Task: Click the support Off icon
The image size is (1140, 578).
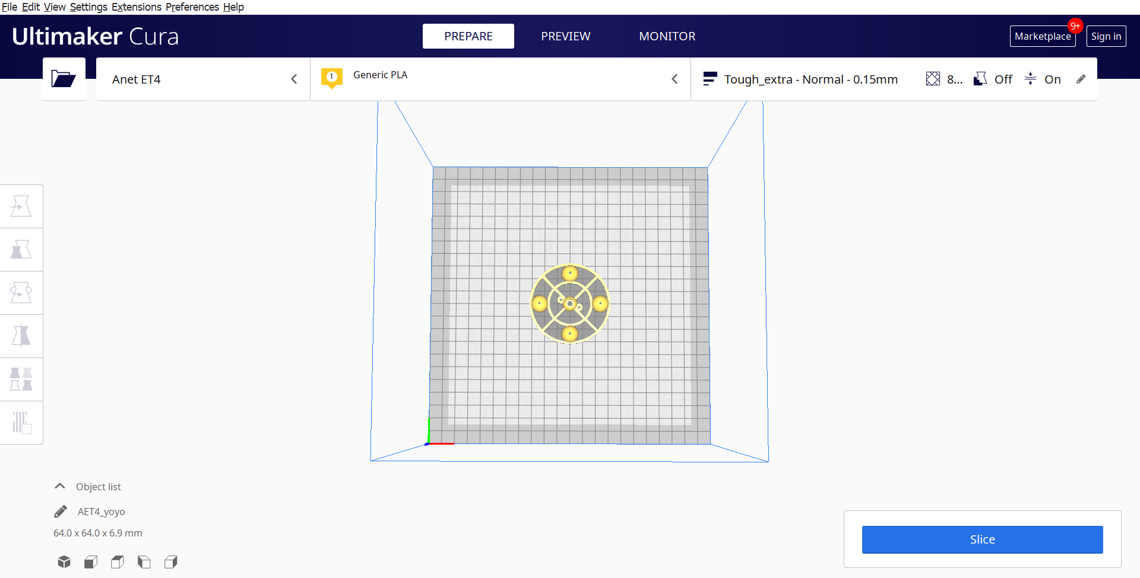Action: coord(980,79)
